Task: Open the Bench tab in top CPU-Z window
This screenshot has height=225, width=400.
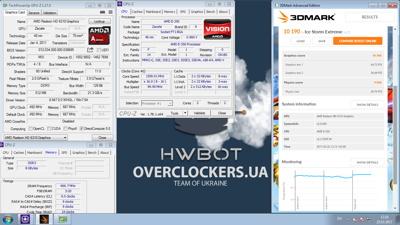Action: point(211,12)
